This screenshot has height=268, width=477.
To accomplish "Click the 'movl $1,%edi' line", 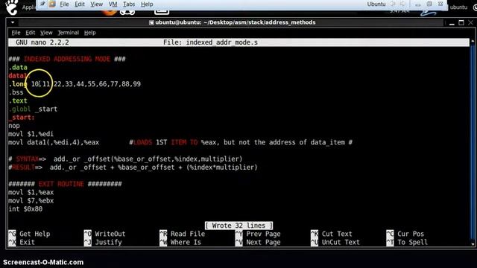I will pyautogui.click(x=31, y=134).
